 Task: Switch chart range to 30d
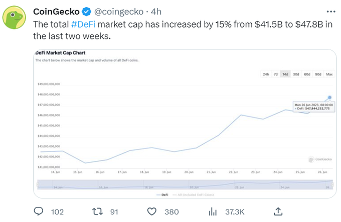[x=296, y=74]
